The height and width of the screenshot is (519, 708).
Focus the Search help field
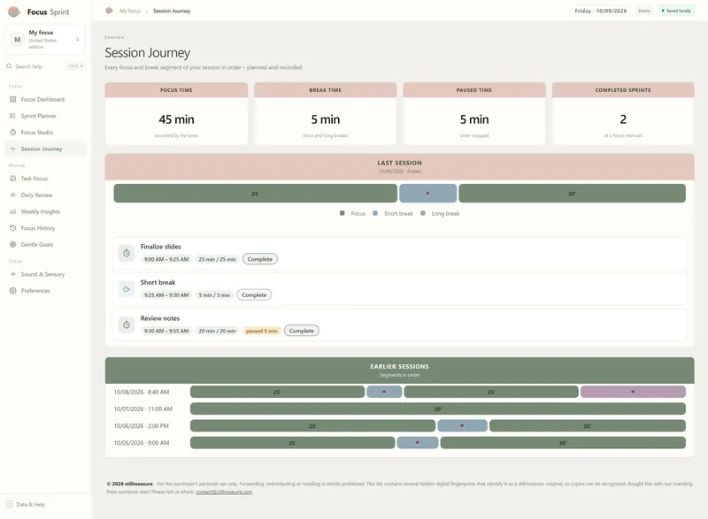pos(45,66)
